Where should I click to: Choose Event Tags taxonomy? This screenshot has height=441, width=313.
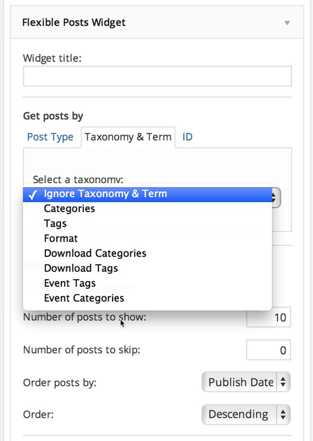coord(70,283)
